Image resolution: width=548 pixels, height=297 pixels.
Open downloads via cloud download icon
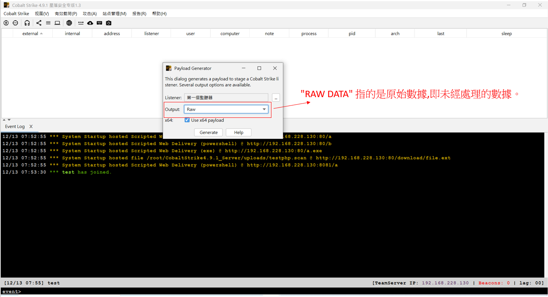tap(90, 23)
